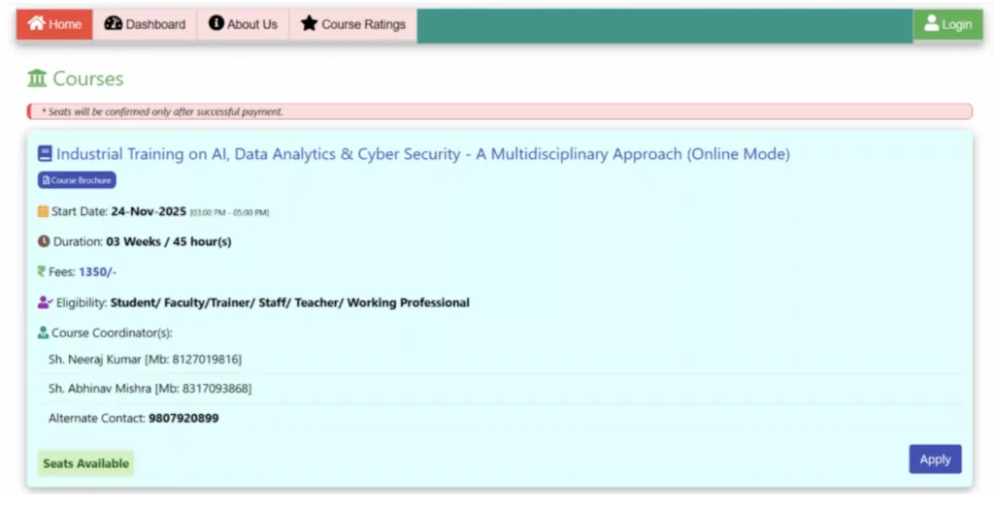
Task: Select the Courses heading text
Action: [x=88, y=79]
